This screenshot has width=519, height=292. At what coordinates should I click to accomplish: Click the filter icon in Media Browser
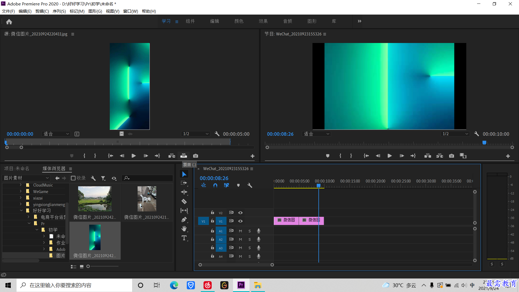[x=103, y=178]
